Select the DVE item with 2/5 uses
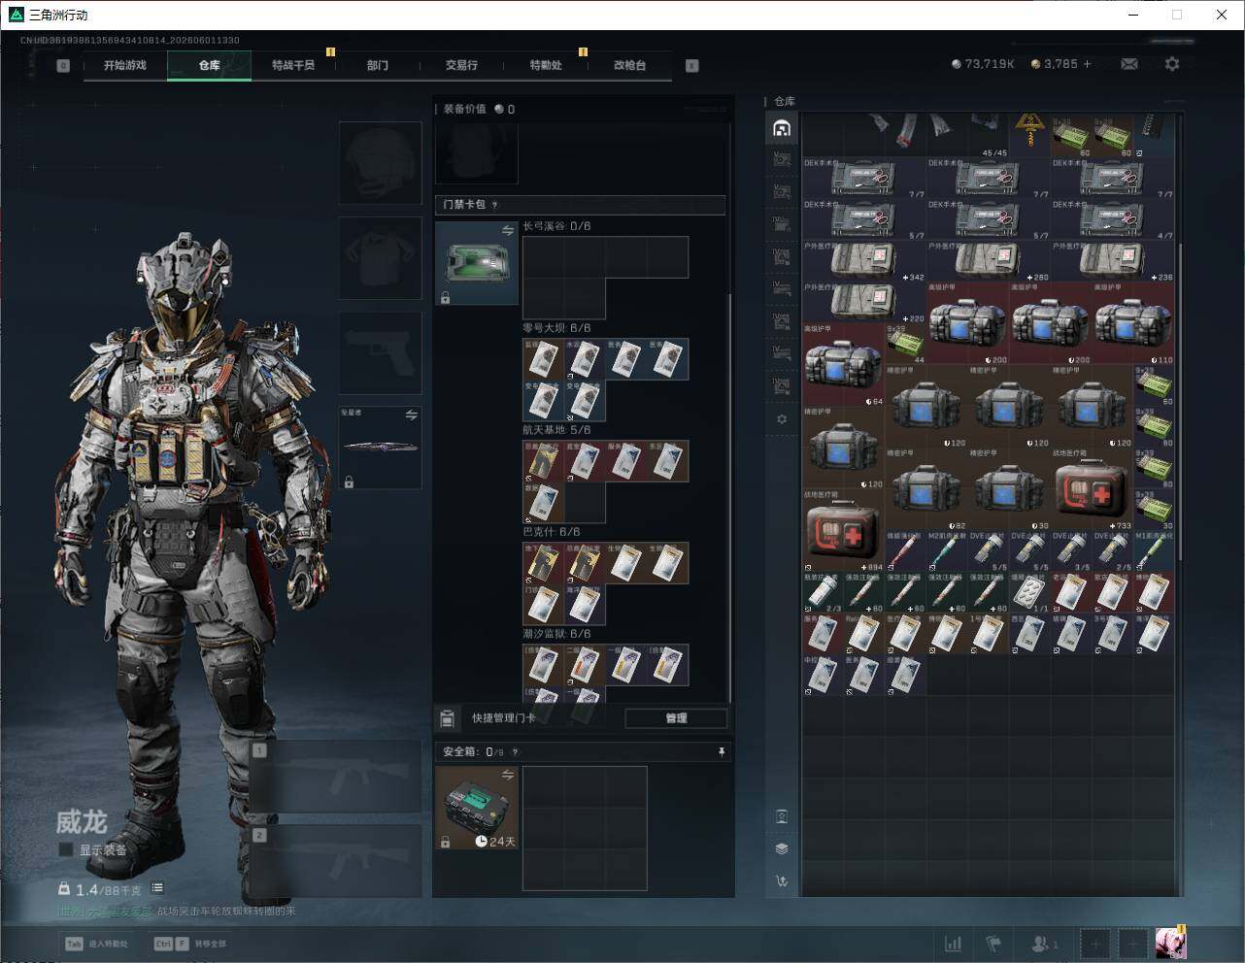1245x963 pixels. pos(1112,550)
